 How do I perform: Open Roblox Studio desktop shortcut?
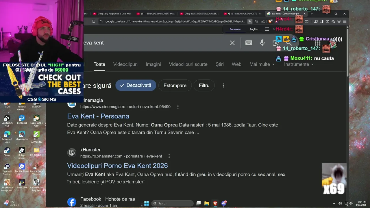coord(22,153)
